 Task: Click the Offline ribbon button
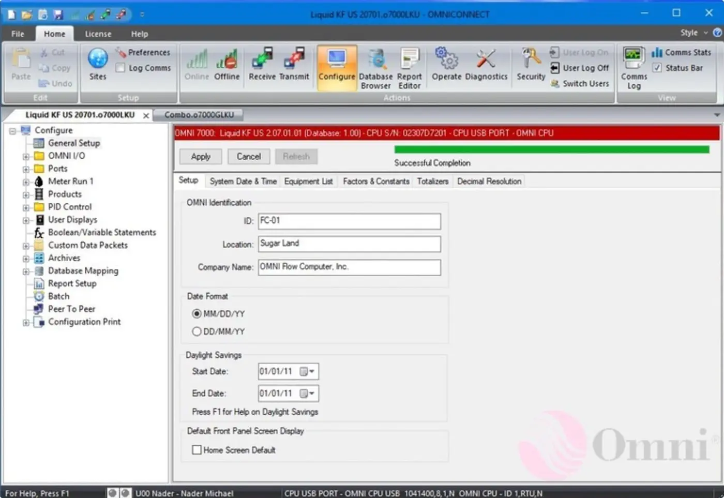click(x=227, y=64)
